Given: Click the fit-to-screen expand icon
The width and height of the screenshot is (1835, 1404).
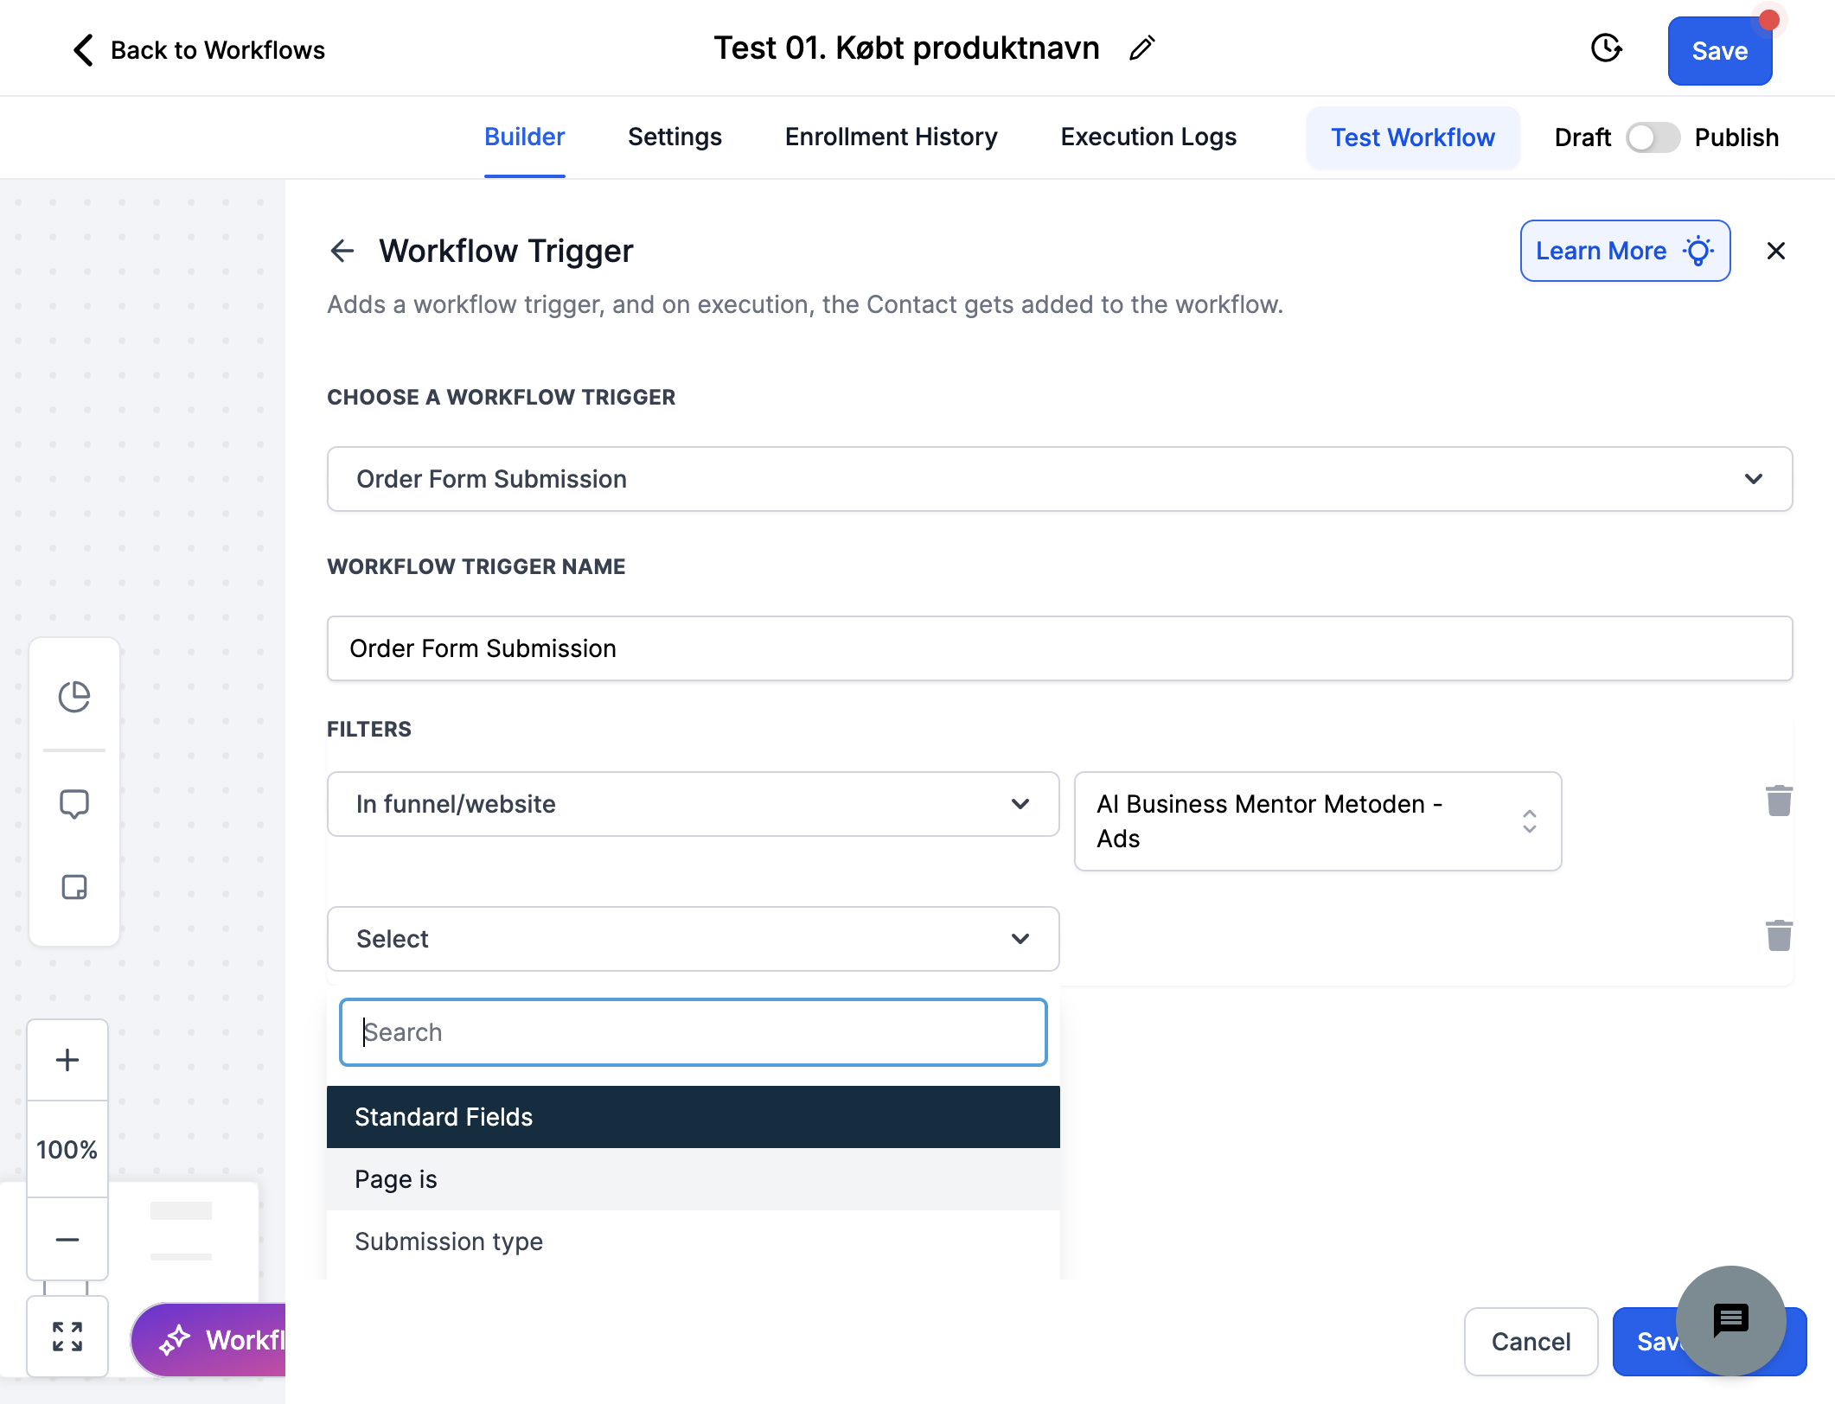Looking at the screenshot, I should tap(67, 1337).
